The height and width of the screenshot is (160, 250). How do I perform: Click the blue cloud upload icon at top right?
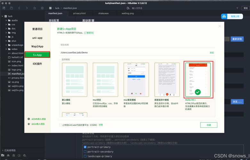224,16
